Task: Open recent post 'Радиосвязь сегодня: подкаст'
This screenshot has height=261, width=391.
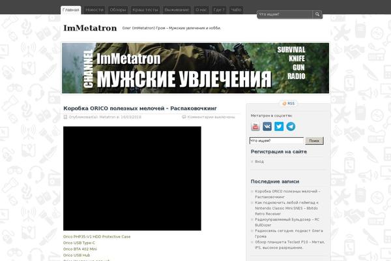Action: click(x=289, y=234)
